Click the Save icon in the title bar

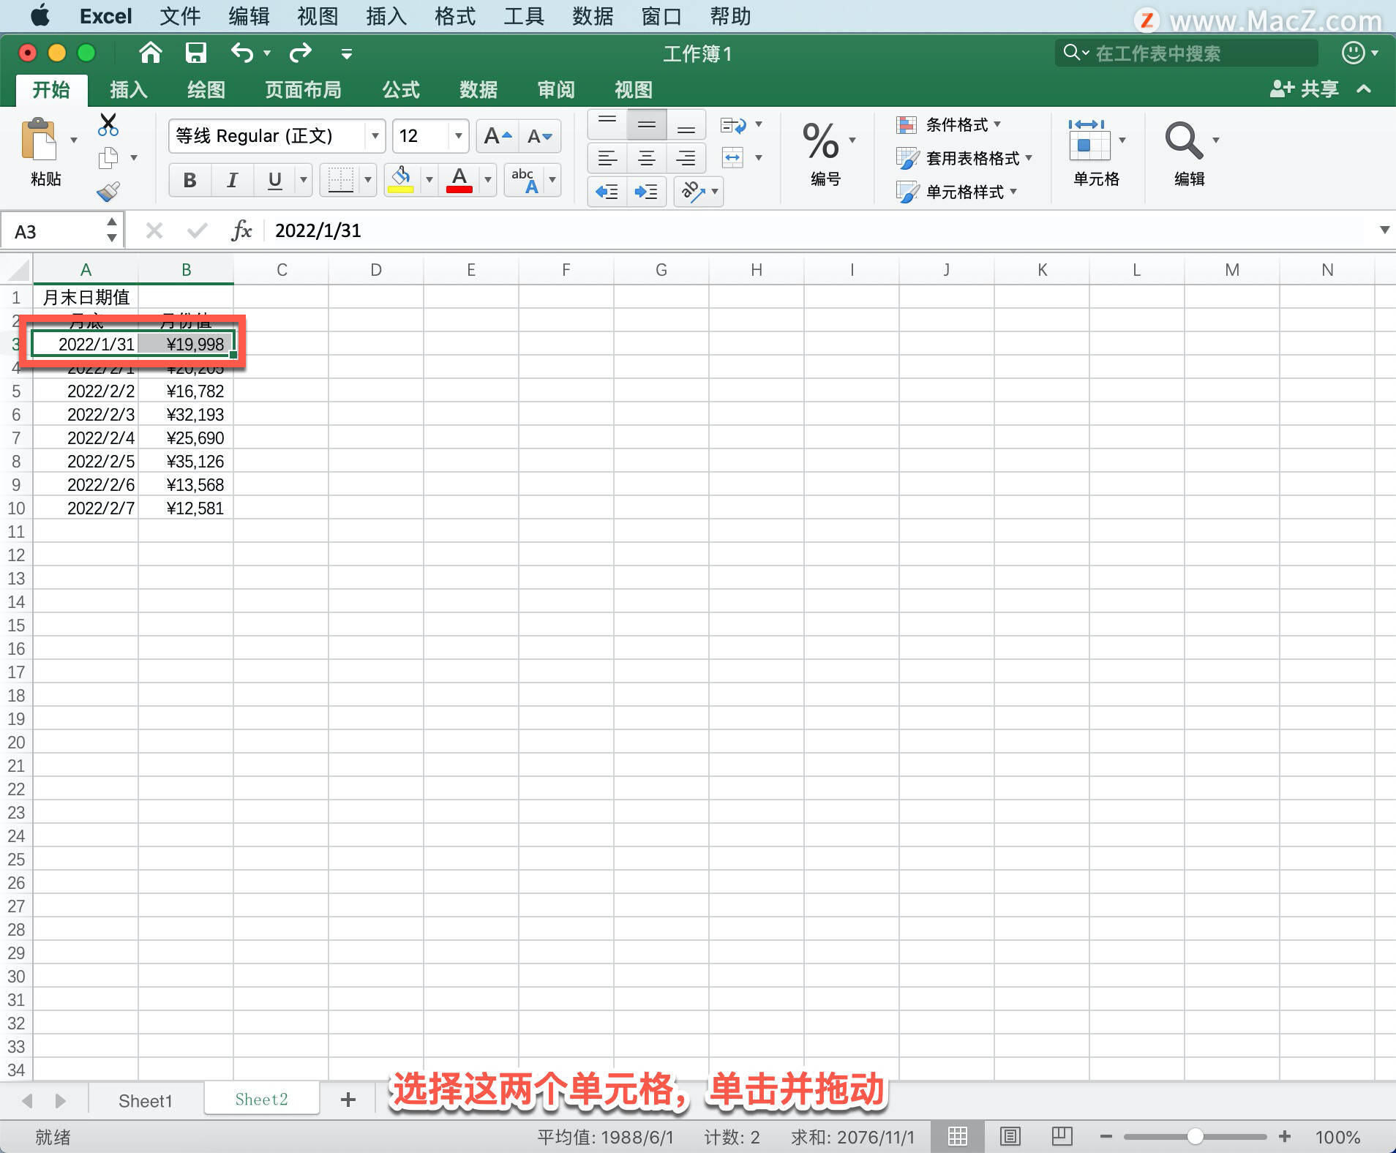point(195,53)
